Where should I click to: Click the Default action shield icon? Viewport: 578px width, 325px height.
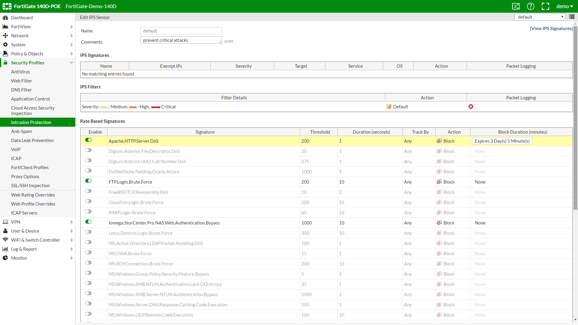[389, 107]
